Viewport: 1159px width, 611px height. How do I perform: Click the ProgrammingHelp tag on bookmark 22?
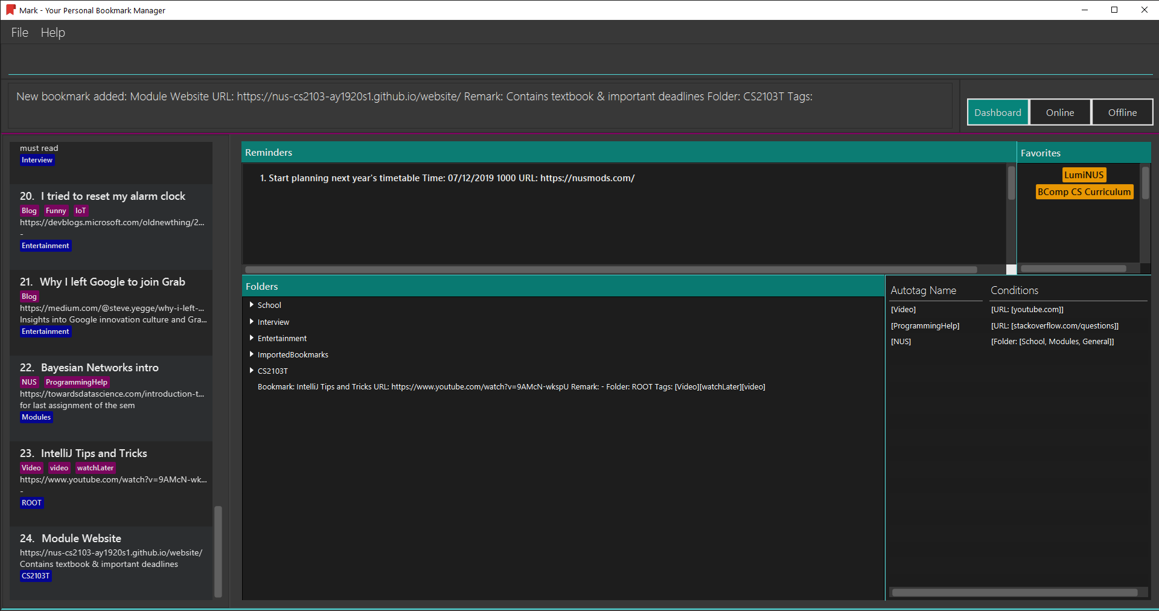point(76,382)
